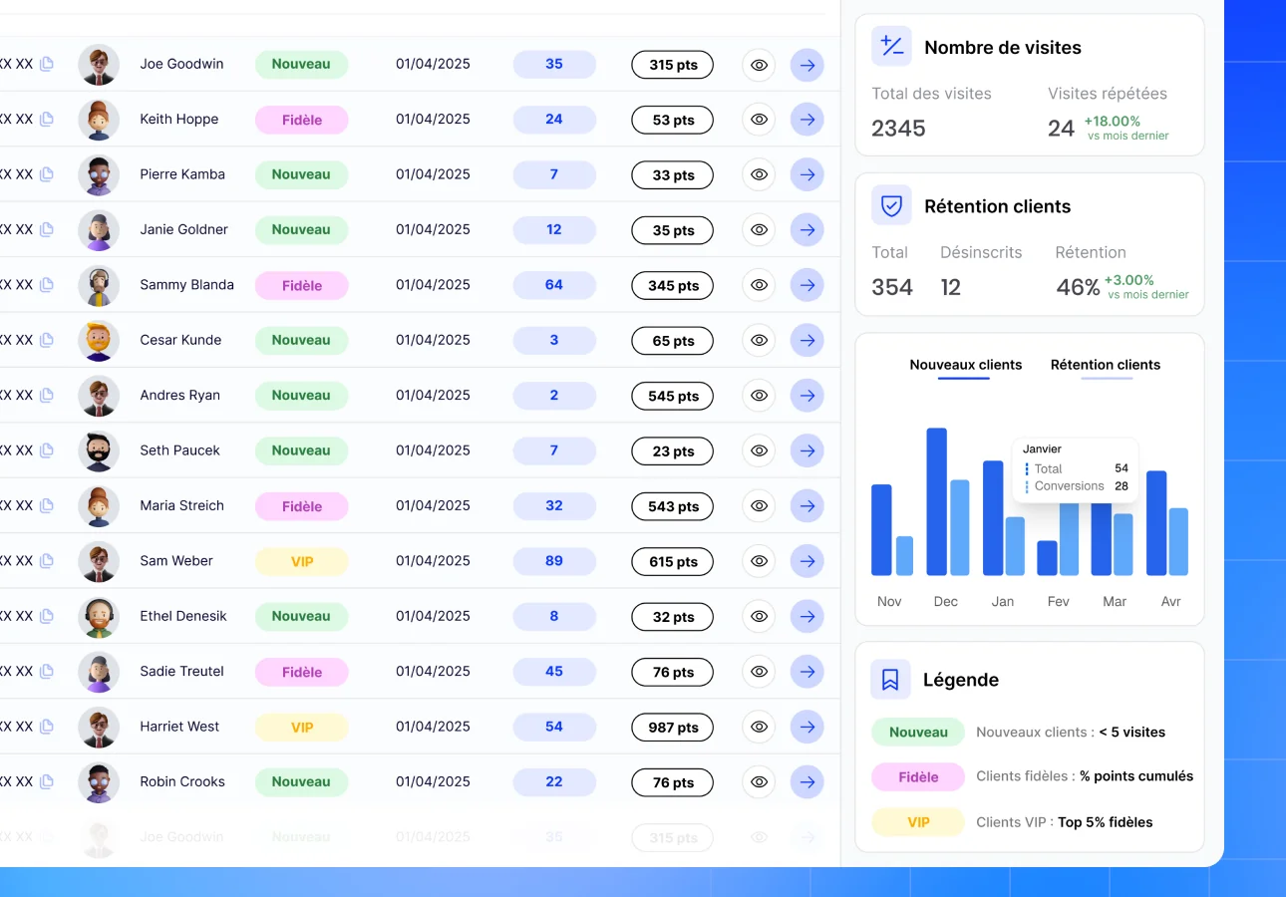Screen dimensions: 1286x897
Task: Open Ethel Denesik's record via arrow button
Action: tap(807, 617)
